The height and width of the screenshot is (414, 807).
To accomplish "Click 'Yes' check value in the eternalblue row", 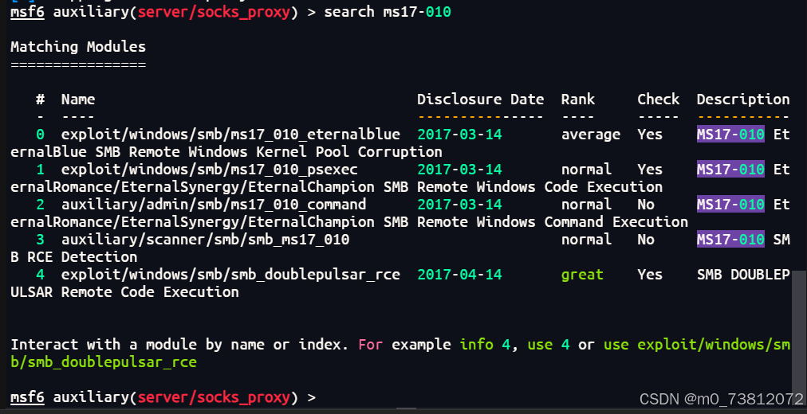I will coord(650,135).
